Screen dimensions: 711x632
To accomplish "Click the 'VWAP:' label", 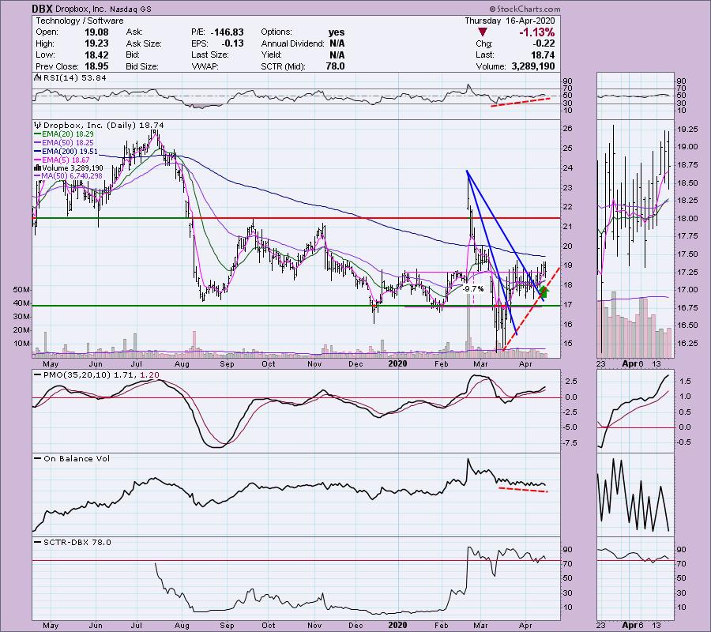I will click(205, 66).
